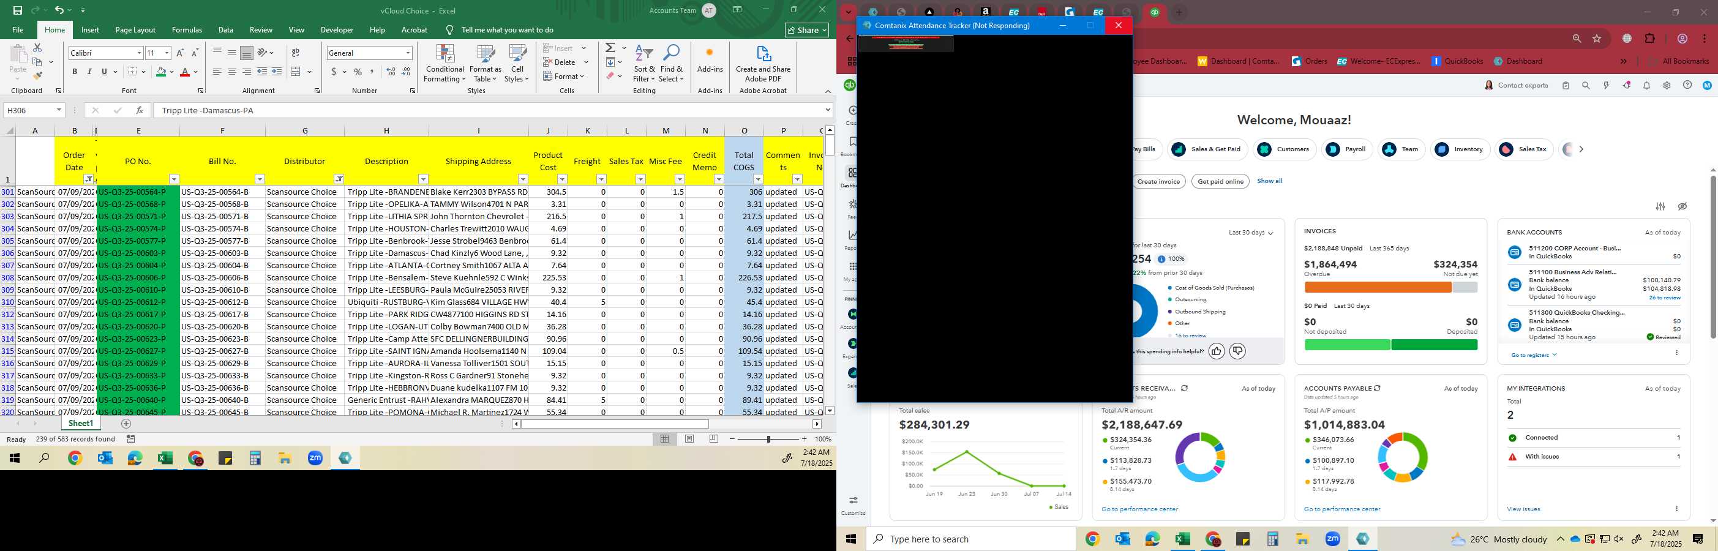Toggle Wrap Text in Alignment group
The width and height of the screenshot is (1718, 551).
pyautogui.click(x=296, y=53)
